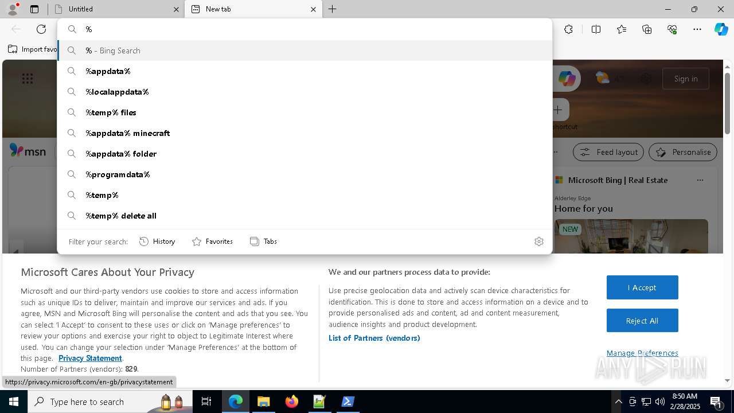Filter search by Favorites
The height and width of the screenshot is (413, 734).
click(212, 241)
